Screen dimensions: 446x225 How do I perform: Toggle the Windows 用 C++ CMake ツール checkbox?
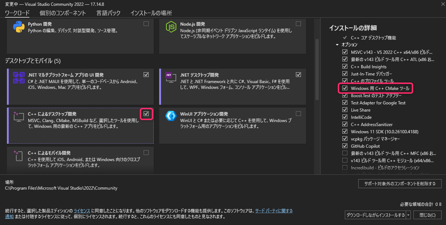coord(345,88)
